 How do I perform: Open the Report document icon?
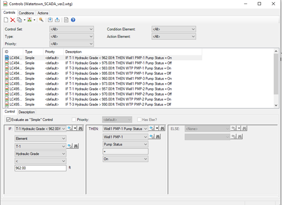66,20
